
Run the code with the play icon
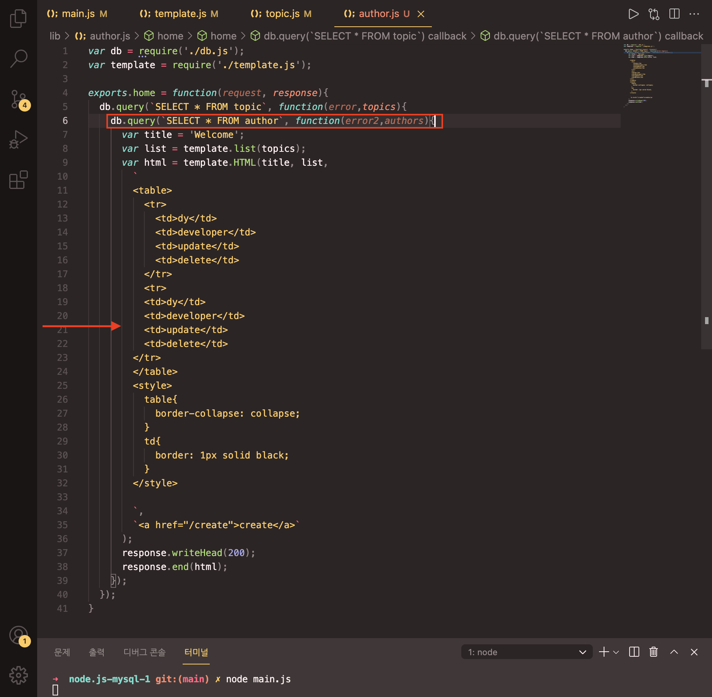pyautogui.click(x=633, y=14)
